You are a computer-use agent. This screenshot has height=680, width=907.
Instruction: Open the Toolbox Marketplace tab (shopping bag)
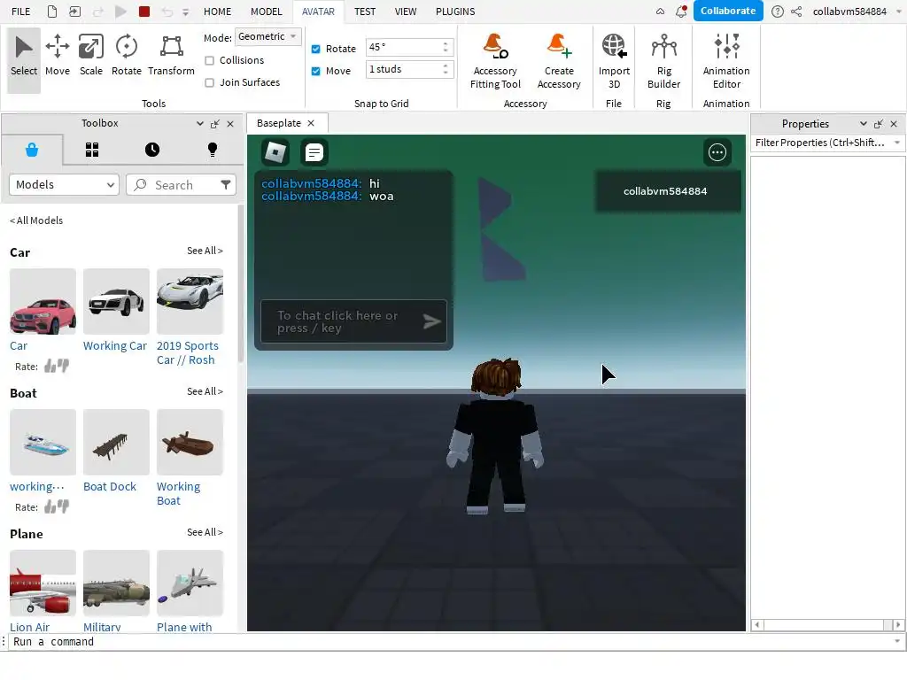pos(32,150)
